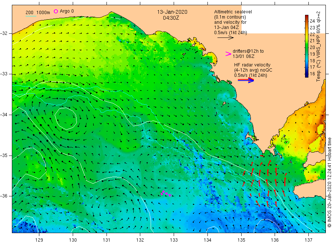This screenshot has height=245, width=334.
Task: Click the '(0.1m contours)' legend line
Action: [230, 17]
